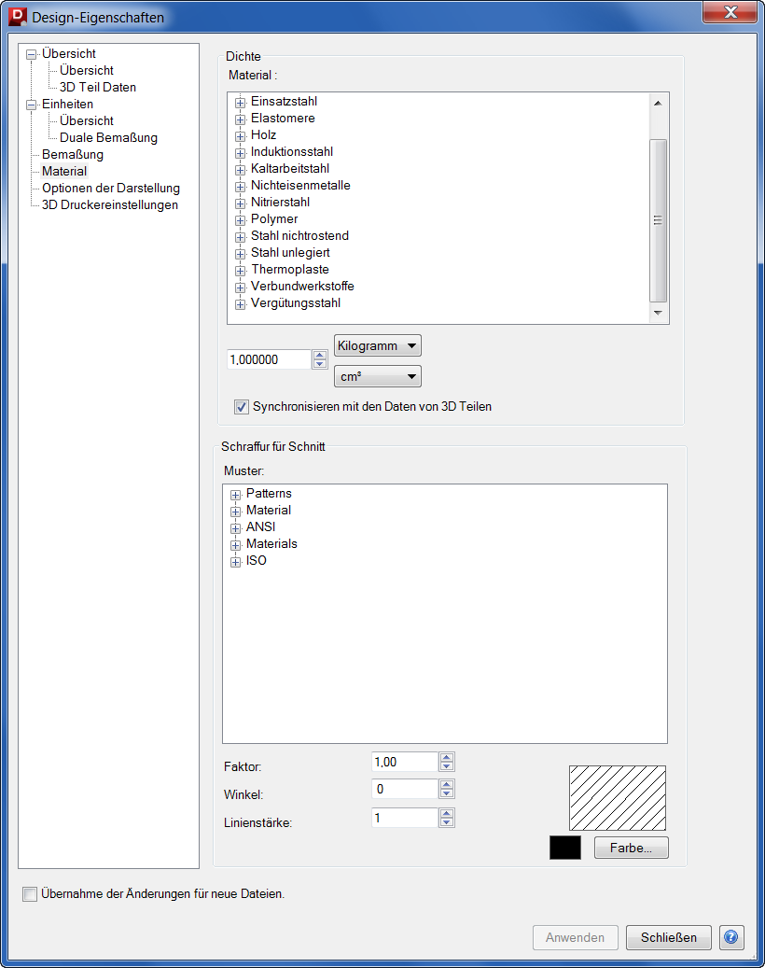765x968 pixels.
Task: Expand the Materials hatch group
Action: click(235, 545)
